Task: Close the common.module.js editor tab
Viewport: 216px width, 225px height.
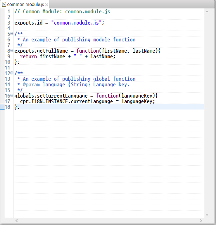Action: [47, 5]
